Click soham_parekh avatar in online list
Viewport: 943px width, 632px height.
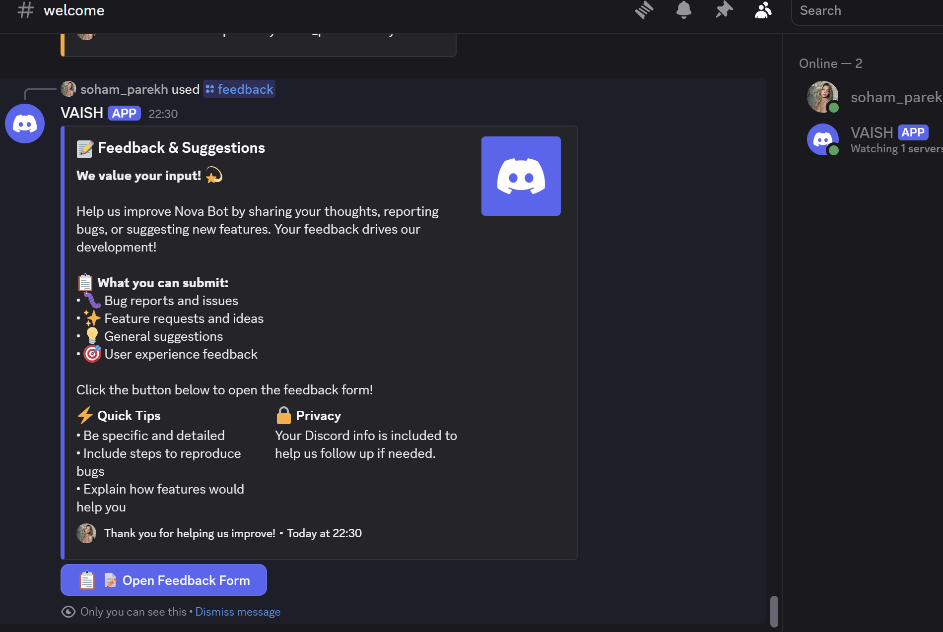click(822, 97)
